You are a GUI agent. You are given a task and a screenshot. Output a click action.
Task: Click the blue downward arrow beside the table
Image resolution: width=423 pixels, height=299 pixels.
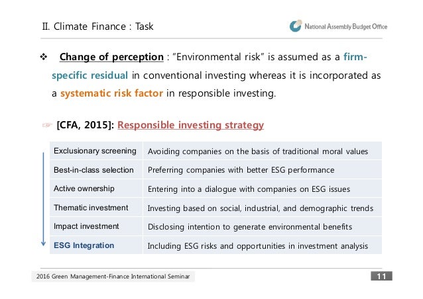tap(43, 199)
